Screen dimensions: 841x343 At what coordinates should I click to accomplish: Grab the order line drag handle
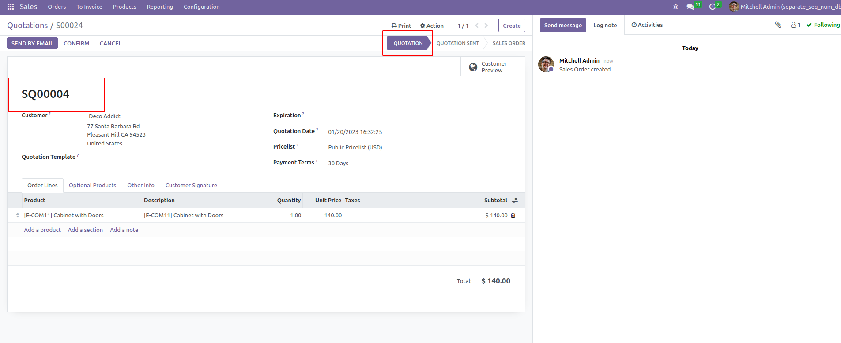18,215
